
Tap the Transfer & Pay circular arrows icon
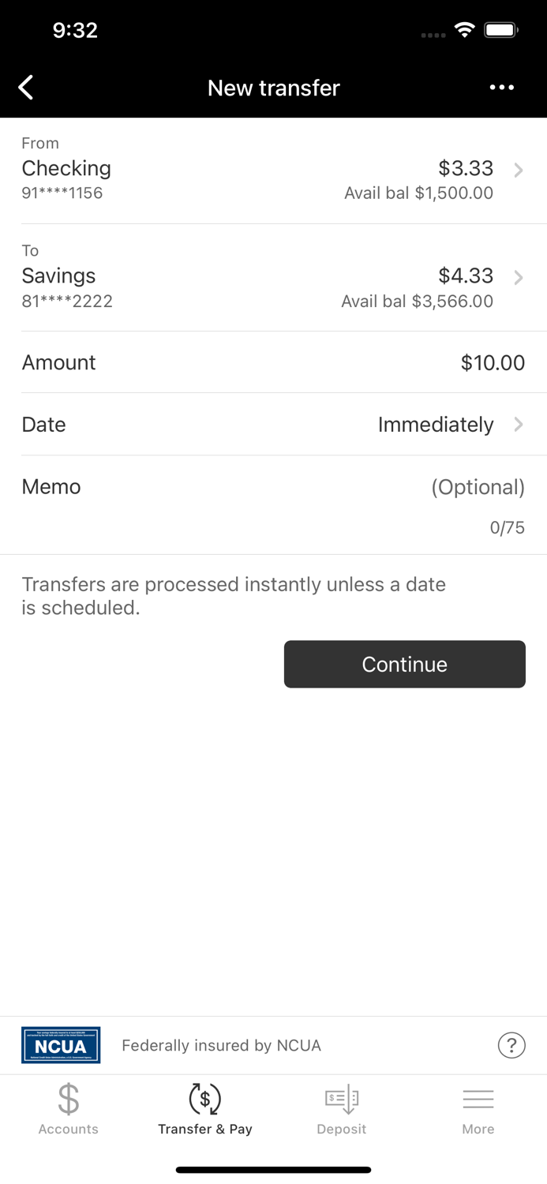point(205,1099)
